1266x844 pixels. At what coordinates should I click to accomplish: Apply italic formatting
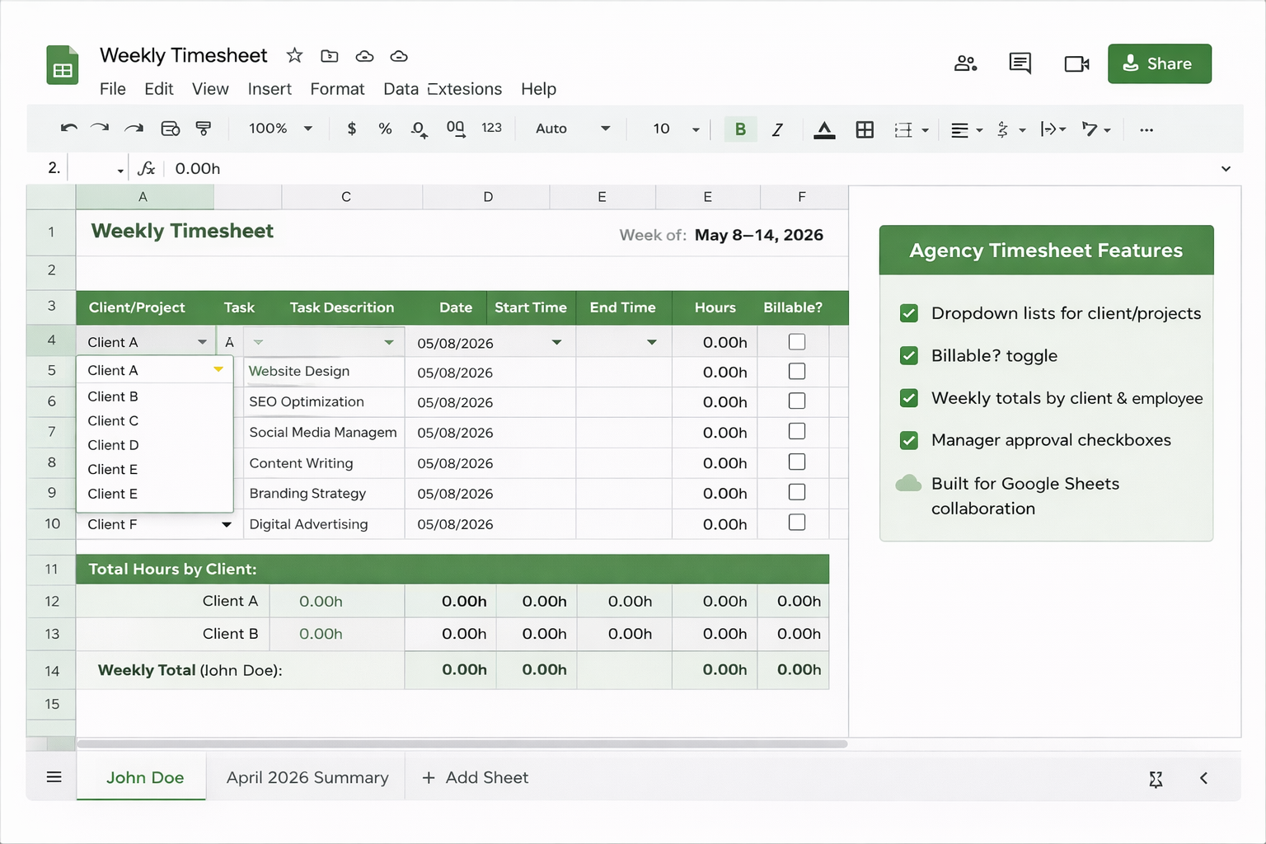point(776,129)
